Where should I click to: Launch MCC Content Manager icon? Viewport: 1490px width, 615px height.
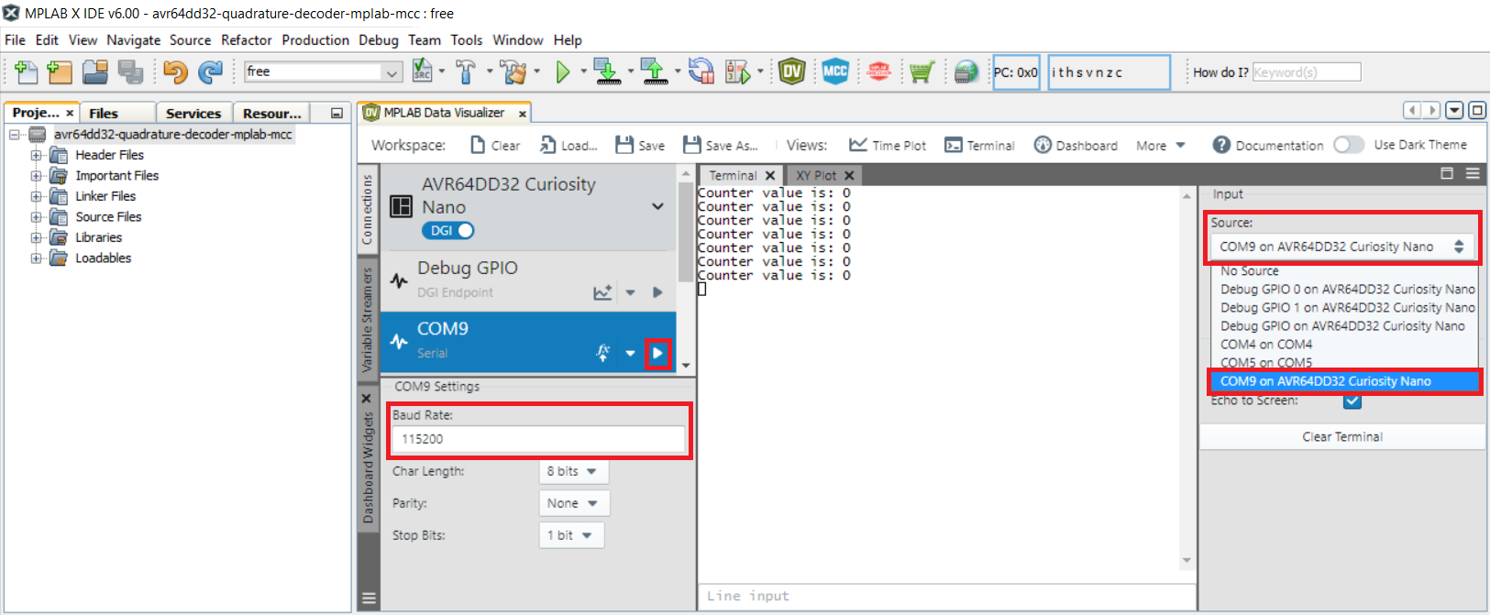[x=834, y=71]
